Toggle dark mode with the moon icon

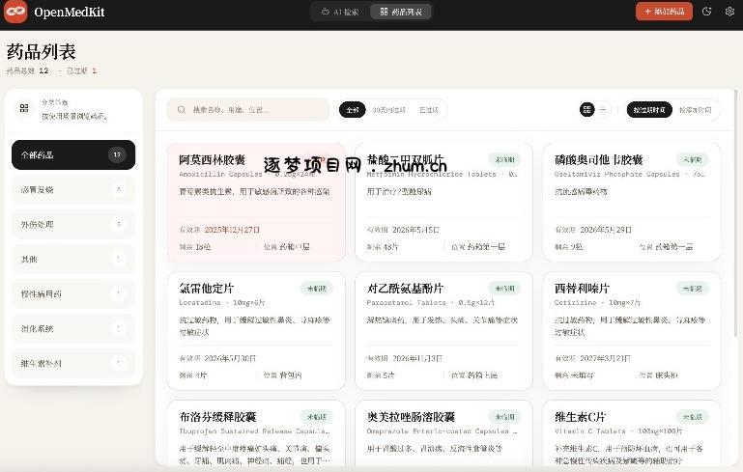point(706,12)
